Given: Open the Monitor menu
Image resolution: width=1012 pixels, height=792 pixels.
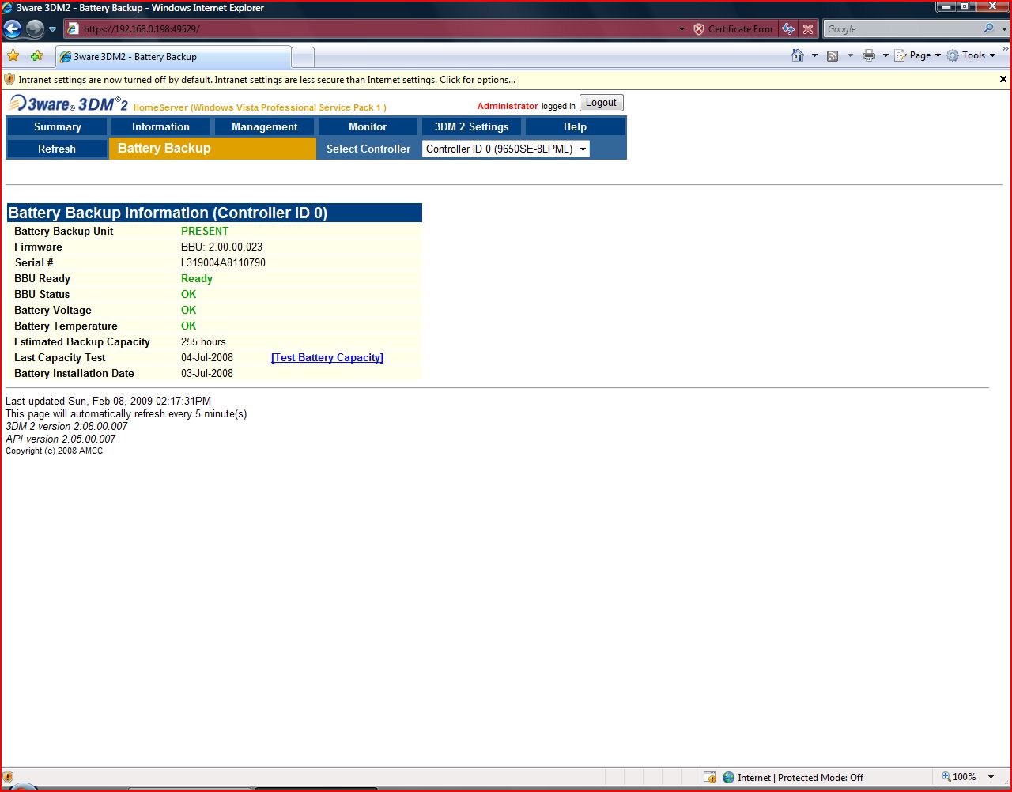Looking at the screenshot, I should [x=368, y=126].
